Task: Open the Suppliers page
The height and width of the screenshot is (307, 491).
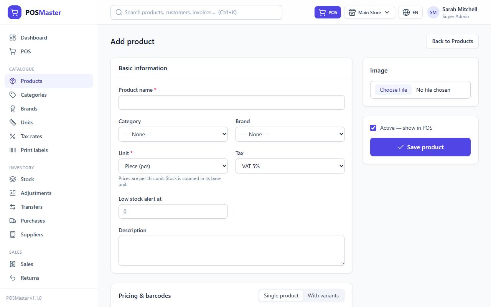Action: [49, 234]
